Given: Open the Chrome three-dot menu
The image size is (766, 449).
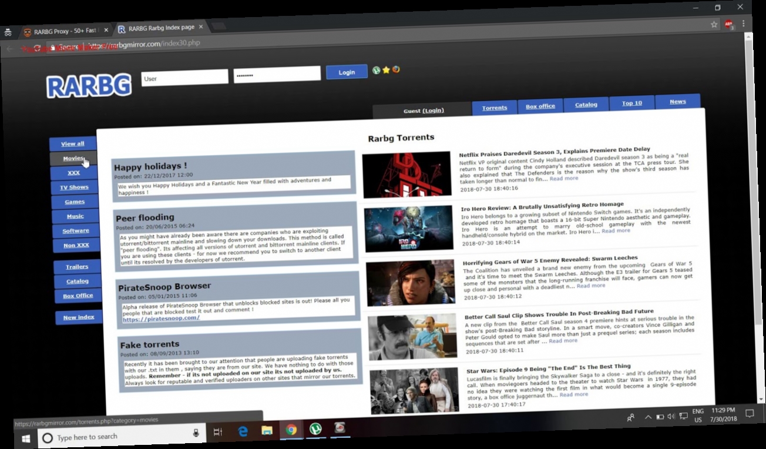Looking at the screenshot, I should coord(744,24).
